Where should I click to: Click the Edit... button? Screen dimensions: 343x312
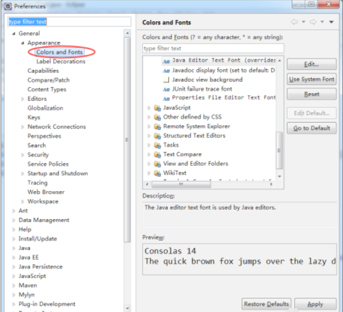pyautogui.click(x=311, y=65)
